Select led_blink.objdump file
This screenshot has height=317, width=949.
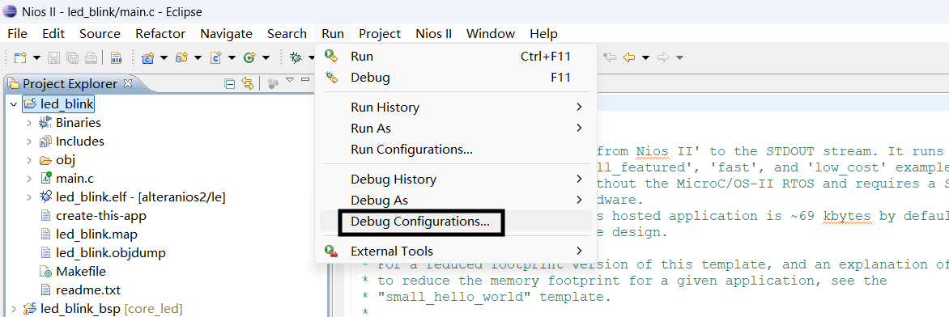pos(111,252)
